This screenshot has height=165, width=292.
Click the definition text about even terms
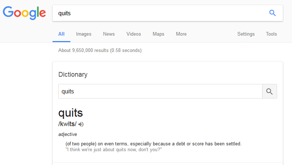tap(153, 144)
